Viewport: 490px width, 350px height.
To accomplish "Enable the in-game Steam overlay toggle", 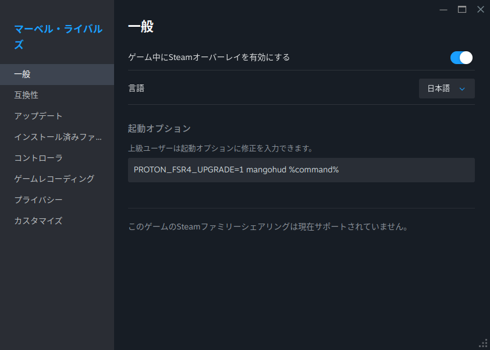I will coord(461,58).
